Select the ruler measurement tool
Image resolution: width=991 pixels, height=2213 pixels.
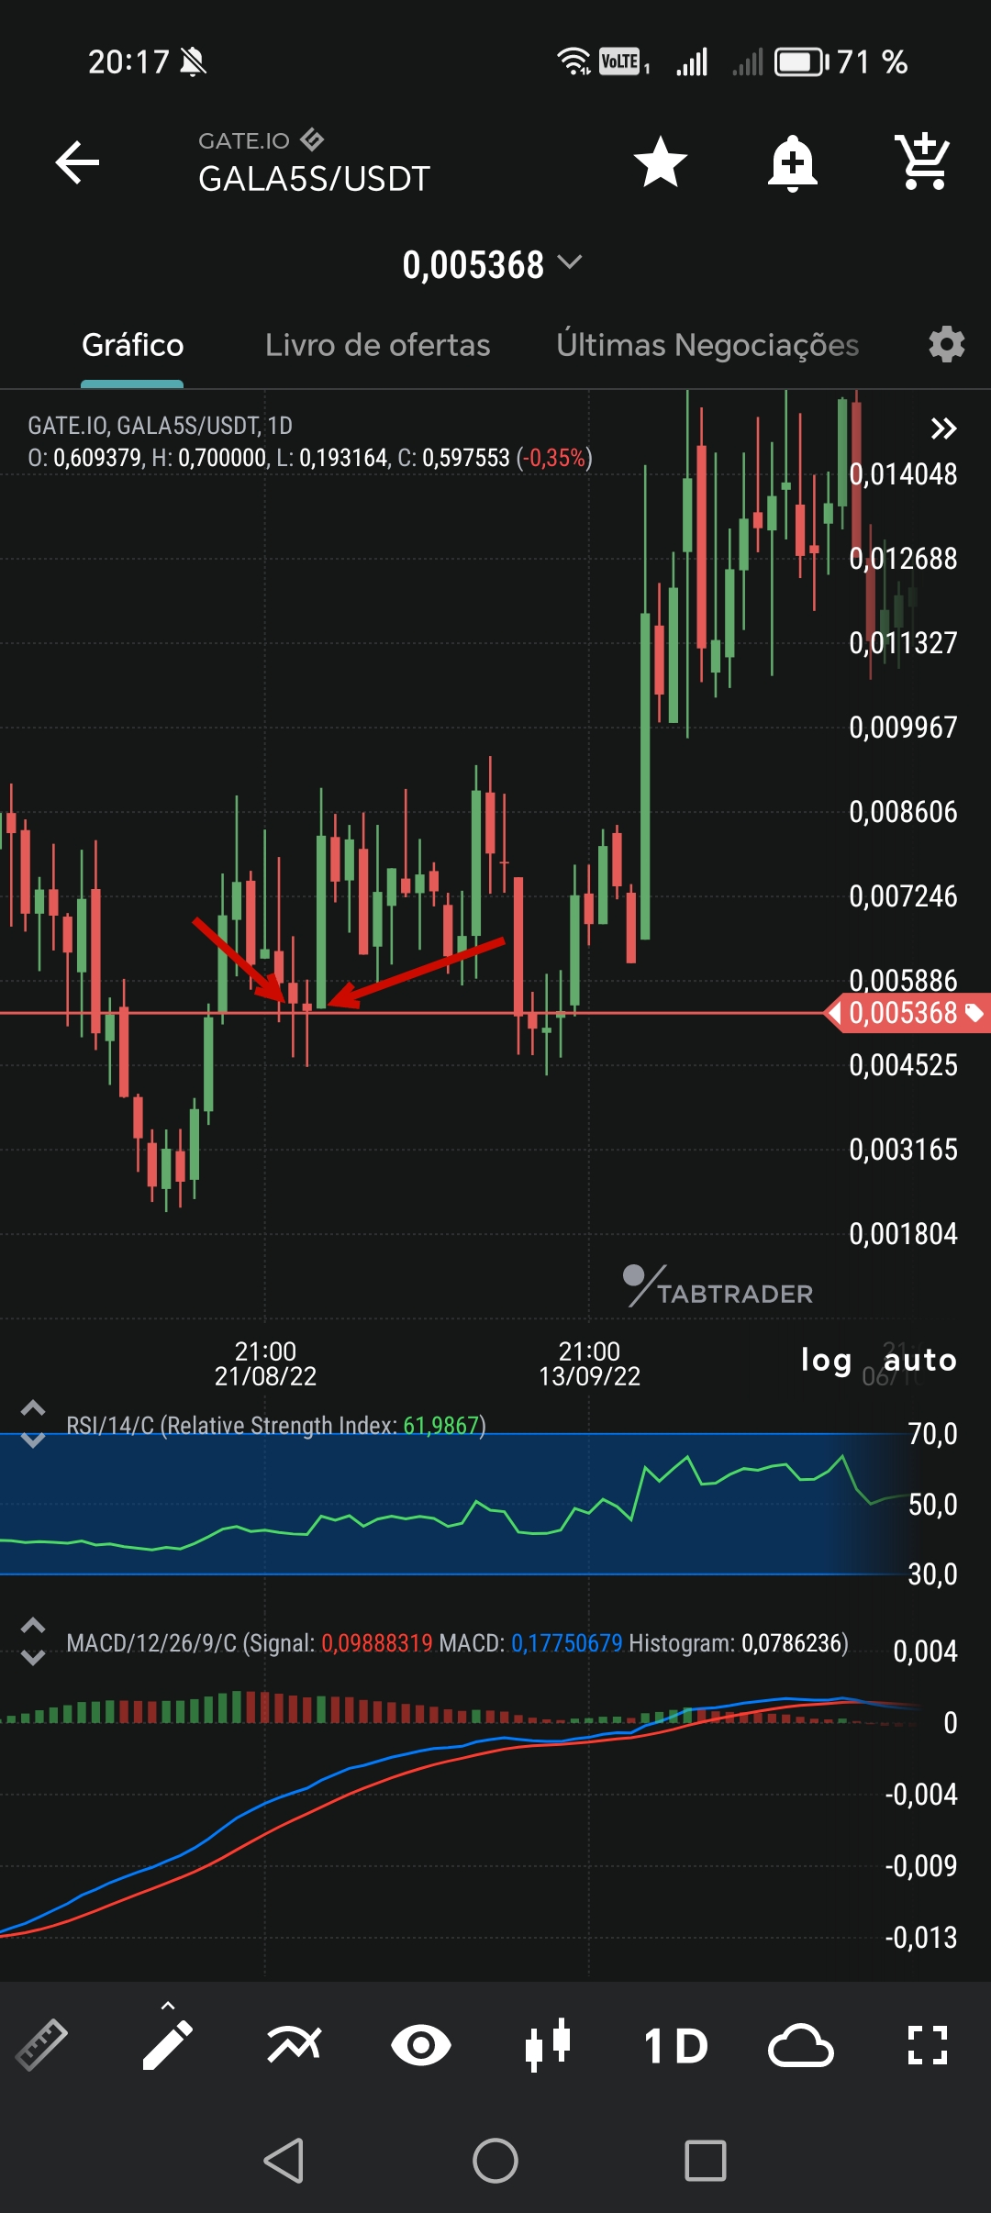[41, 2045]
